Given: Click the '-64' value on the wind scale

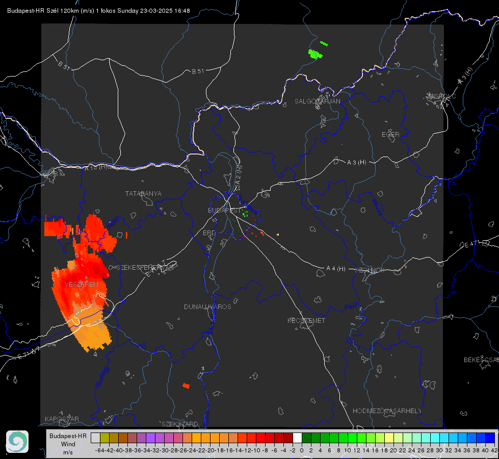Looking at the screenshot, I should pos(100,450).
